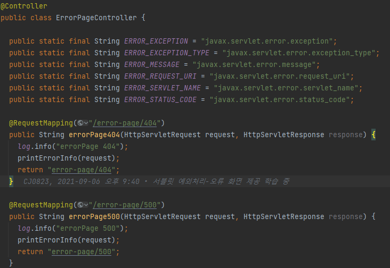Select the ERROR_EXCEPTION_TYPE constant name
390x268 pixels.
[x=167, y=53]
